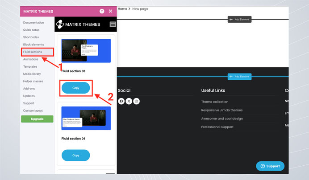Open the Professional support link
This screenshot has height=180, width=309.
pyautogui.click(x=217, y=127)
